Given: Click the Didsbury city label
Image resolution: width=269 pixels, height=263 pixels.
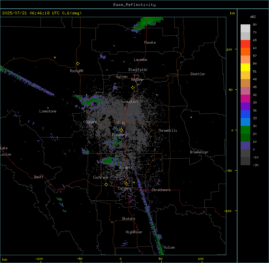Looking at the screenshot, I should coord(120,135).
